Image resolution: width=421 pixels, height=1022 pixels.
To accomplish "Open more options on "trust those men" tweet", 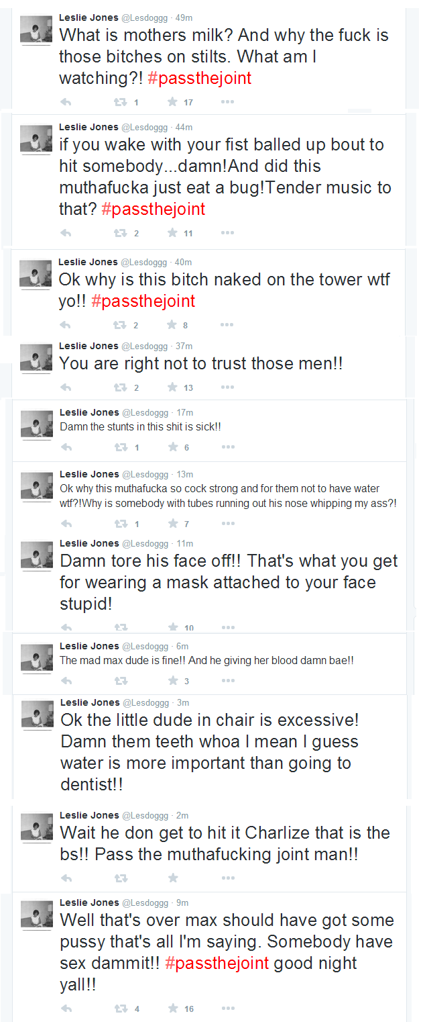I will (227, 387).
